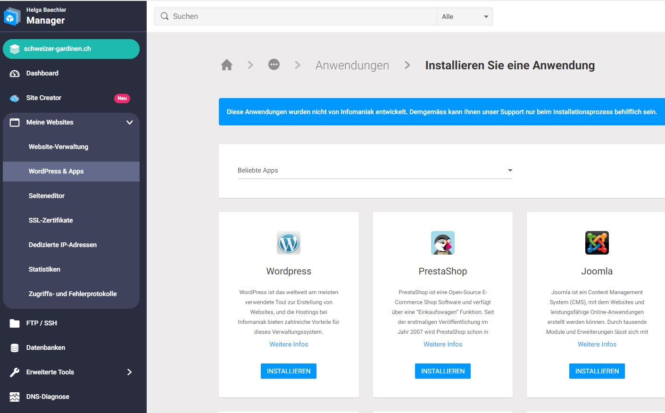Click the stacked-layers icon beside schweizer-gardinen.ch
This screenshot has width=665, height=413.
pyautogui.click(x=15, y=49)
